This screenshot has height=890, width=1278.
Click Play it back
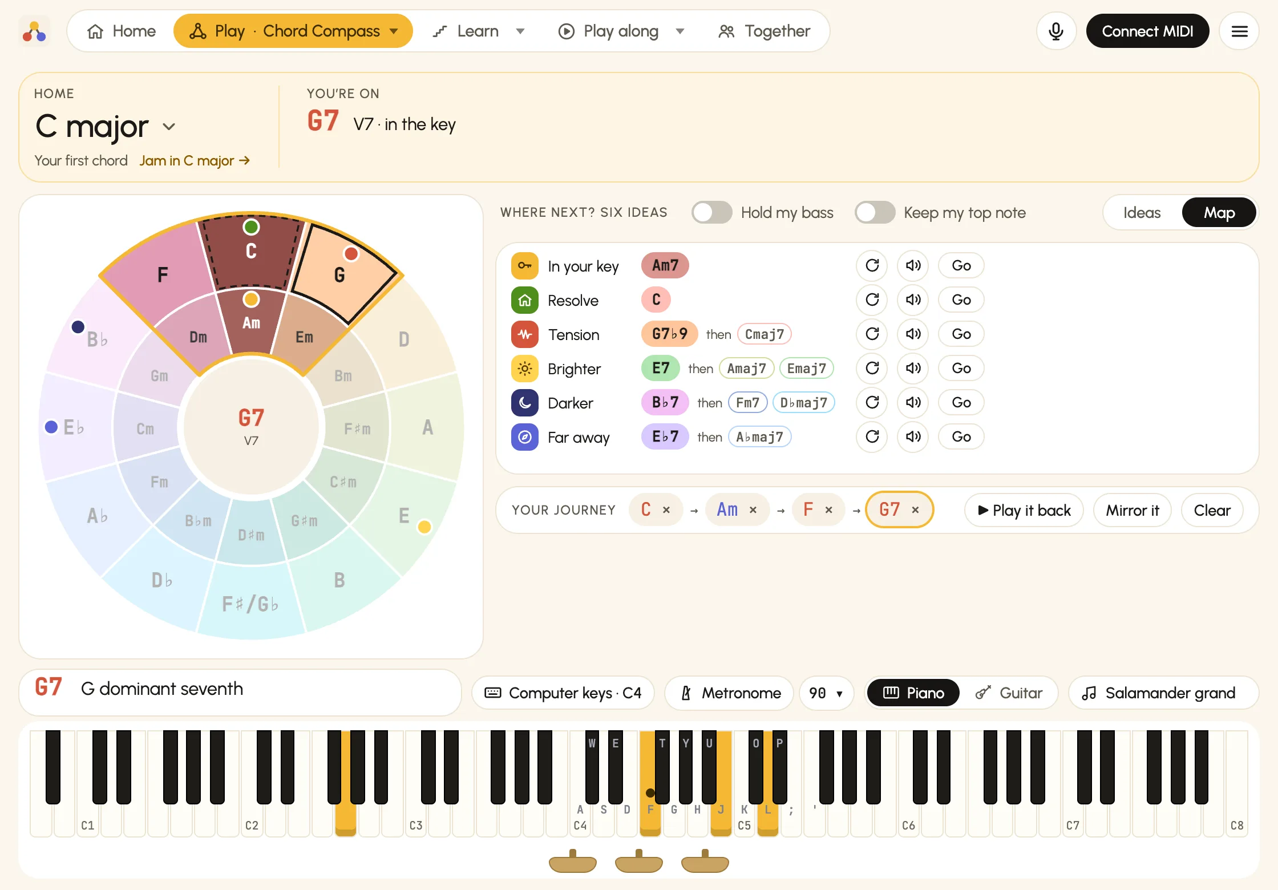pos(1024,510)
